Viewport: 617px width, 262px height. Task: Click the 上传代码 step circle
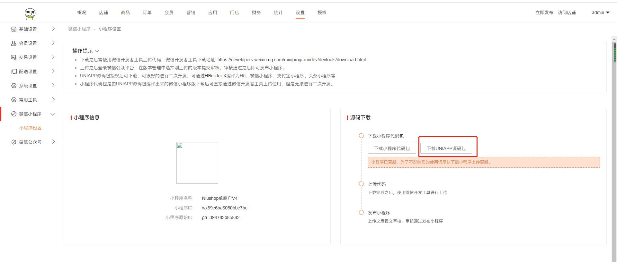point(361,184)
